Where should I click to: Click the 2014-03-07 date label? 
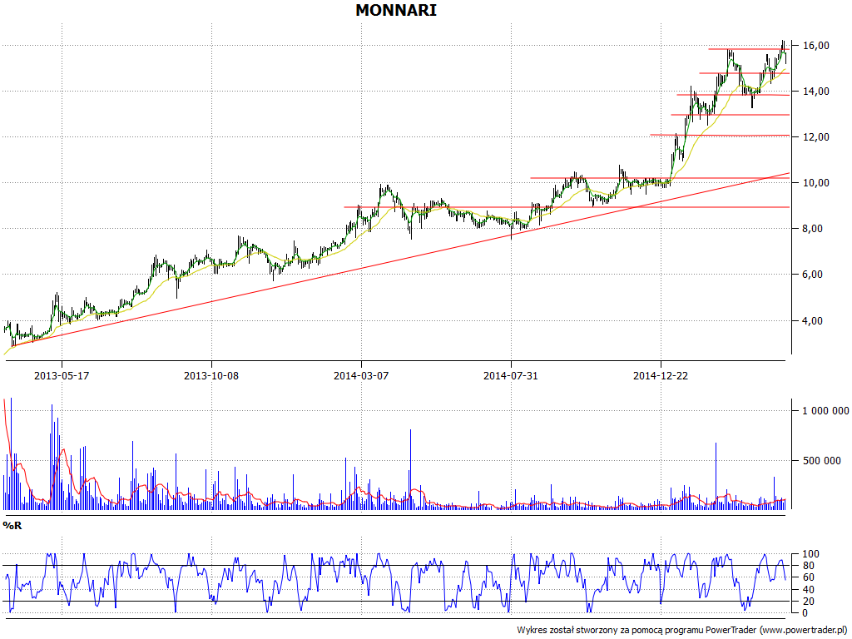pyautogui.click(x=361, y=375)
